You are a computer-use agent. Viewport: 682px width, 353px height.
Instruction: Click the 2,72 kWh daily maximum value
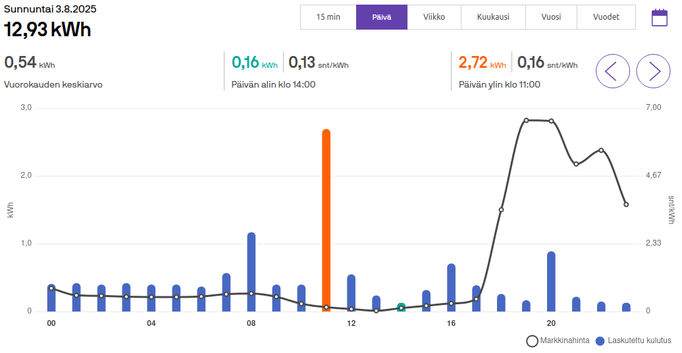473,63
